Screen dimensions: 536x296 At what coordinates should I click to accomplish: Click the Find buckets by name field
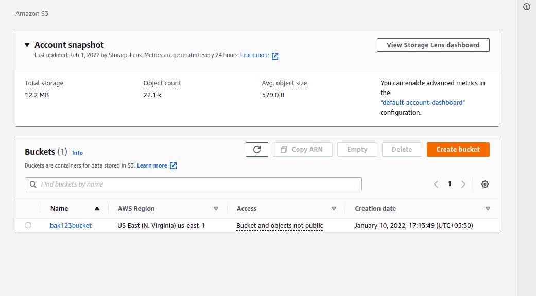click(x=196, y=184)
